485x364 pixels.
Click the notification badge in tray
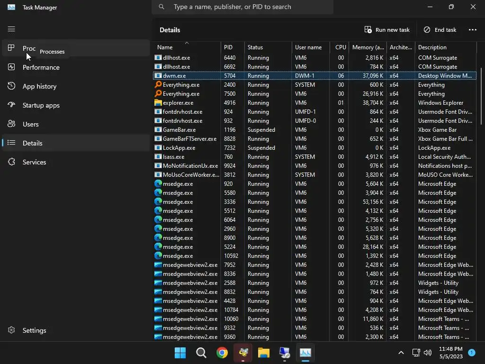click(472, 352)
